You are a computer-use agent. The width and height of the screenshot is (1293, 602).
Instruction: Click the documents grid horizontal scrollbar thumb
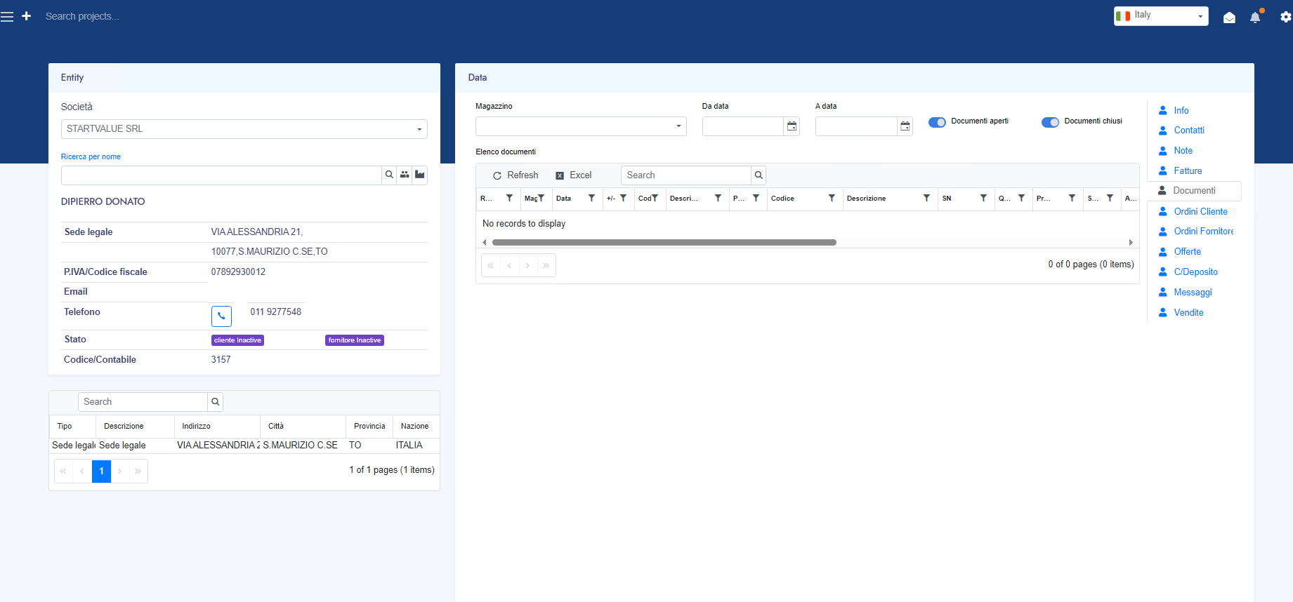point(664,243)
